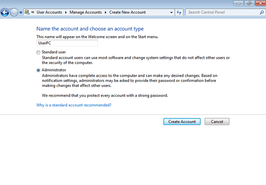Image resolution: width=266 pixels, height=185 pixels.
Task: Click the Refresh button beside address bar
Action: [x=179, y=12]
